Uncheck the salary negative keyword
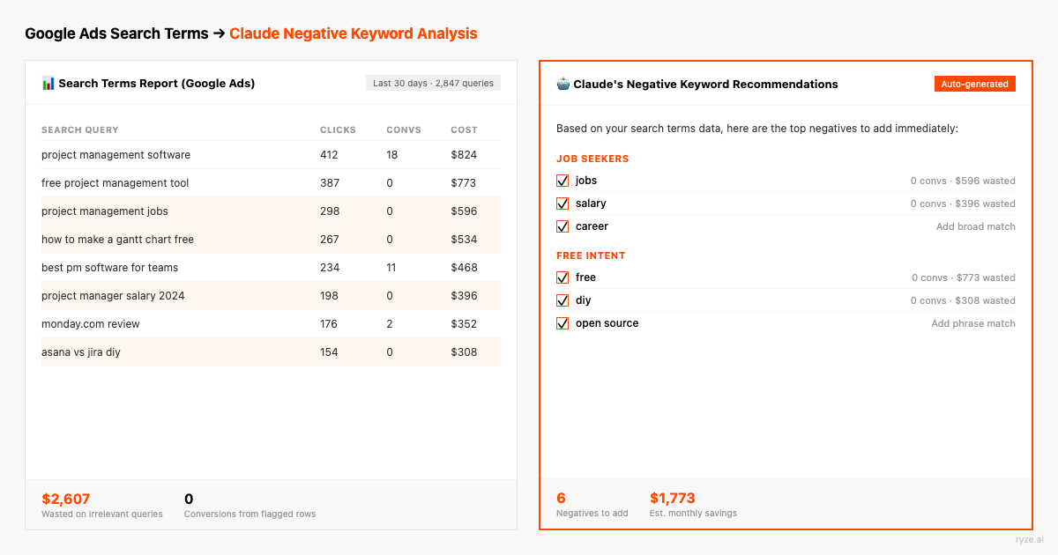The image size is (1058, 555). click(563, 203)
